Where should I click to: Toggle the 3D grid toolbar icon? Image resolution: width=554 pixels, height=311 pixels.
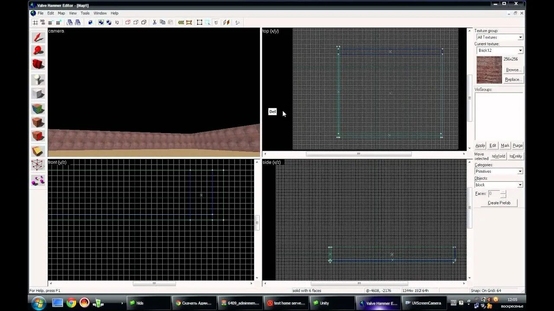42,22
